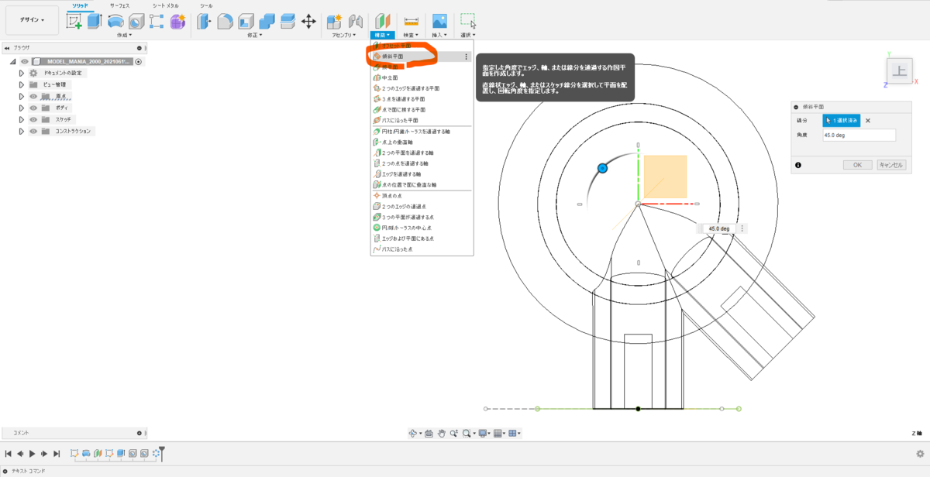This screenshot has height=477, width=930.
Task: Select the Move/Copy arrows tool
Action: pyautogui.click(x=308, y=22)
